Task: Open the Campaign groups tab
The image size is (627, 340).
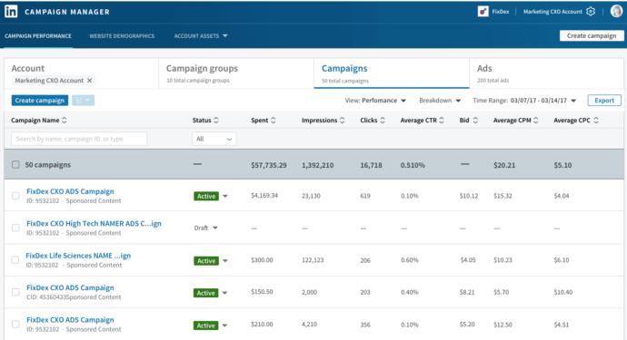Action: [236, 73]
